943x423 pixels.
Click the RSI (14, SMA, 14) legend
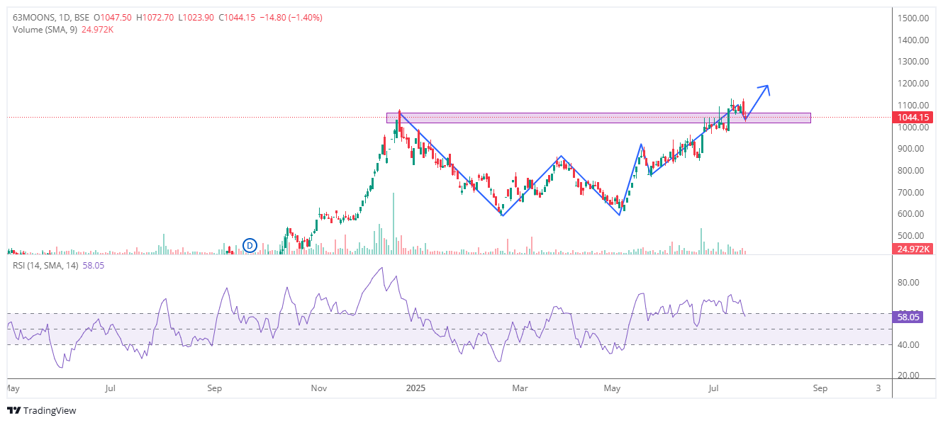click(45, 265)
